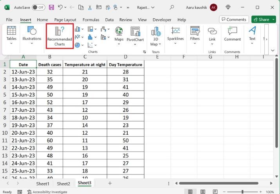Image resolution: width=280 pixels, height=194 pixels.
Task: Switch to the Developer tab
Action: click(162, 20)
